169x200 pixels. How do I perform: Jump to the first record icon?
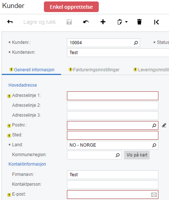coord(156,22)
